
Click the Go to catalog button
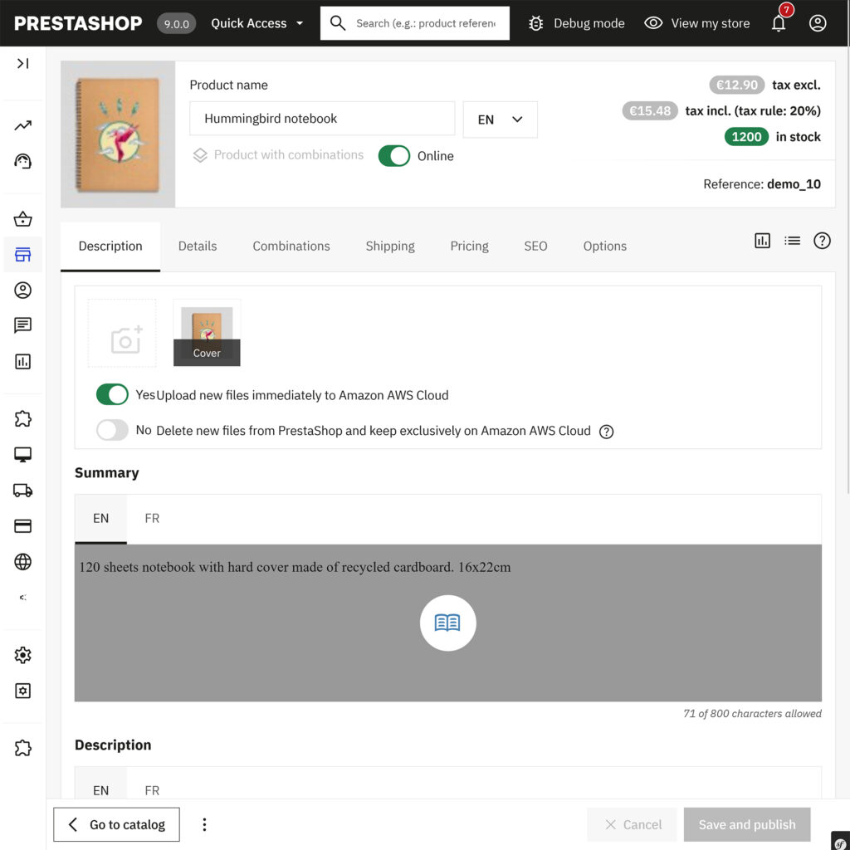point(116,824)
